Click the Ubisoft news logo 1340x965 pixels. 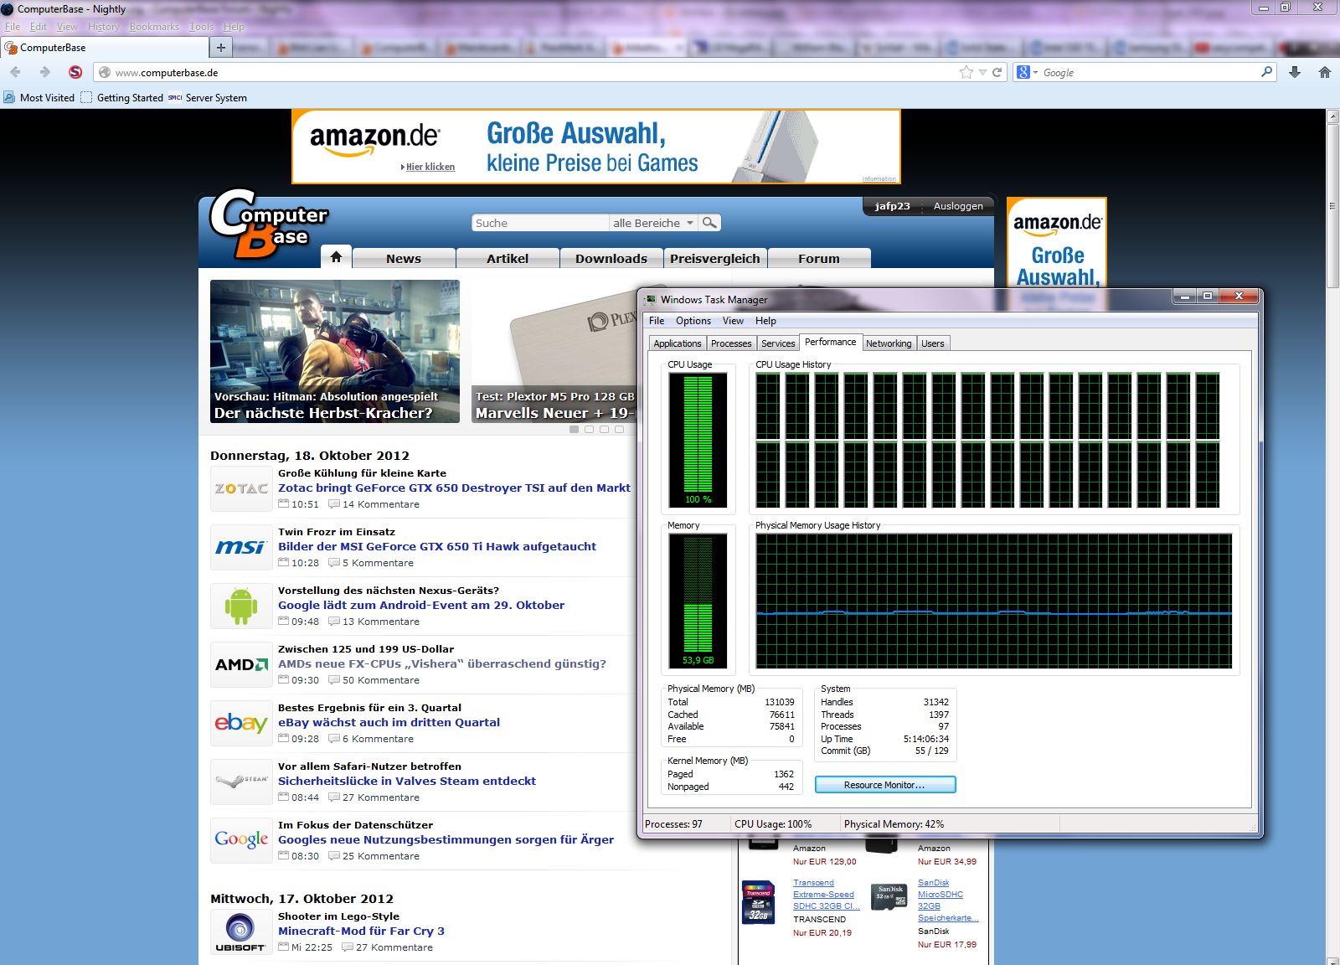(x=241, y=931)
